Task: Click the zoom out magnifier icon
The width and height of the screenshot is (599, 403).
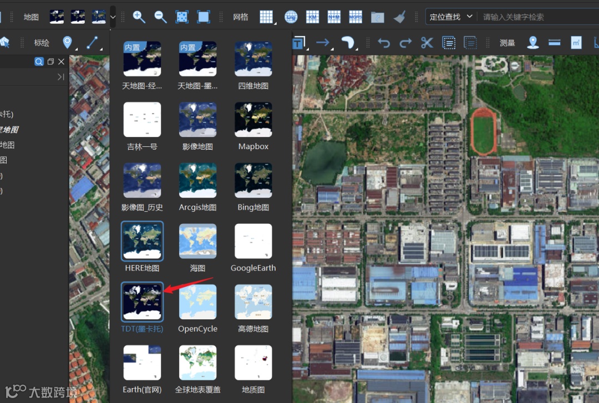Action: (x=160, y=17)
